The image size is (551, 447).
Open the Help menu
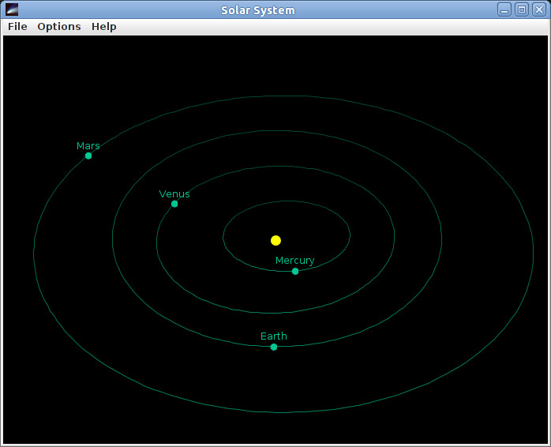(103, 27)
